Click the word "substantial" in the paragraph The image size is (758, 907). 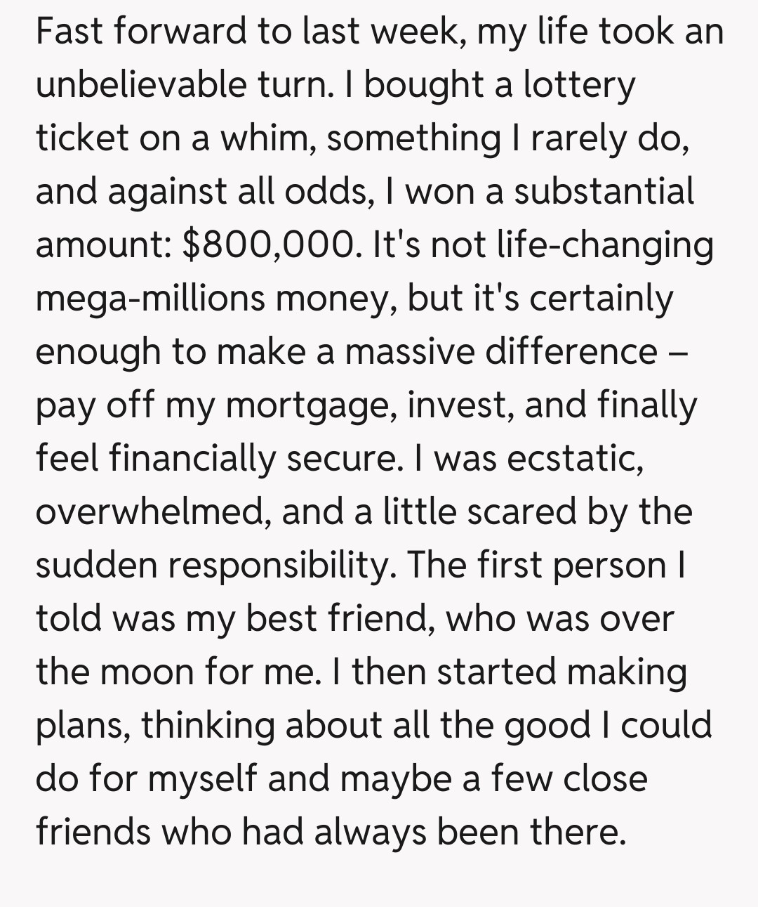(604, 191)
